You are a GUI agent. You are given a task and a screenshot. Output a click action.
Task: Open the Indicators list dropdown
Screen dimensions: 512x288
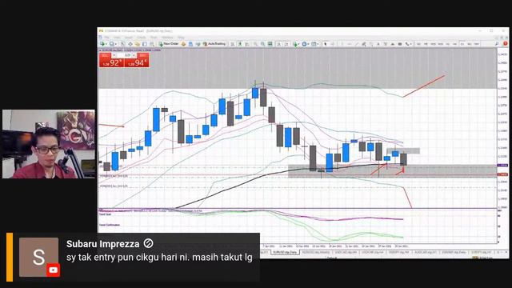pyautogui.click(x=295, y=44)
